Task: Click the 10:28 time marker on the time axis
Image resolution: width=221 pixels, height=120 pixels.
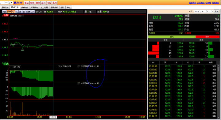Action: (x=53, y=117)
